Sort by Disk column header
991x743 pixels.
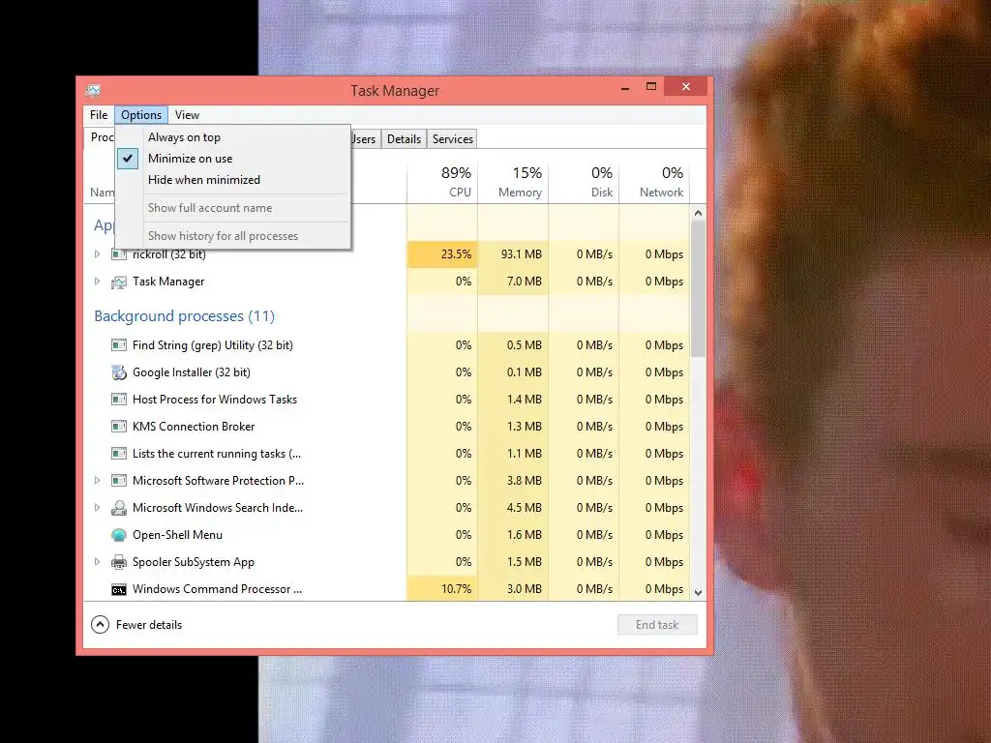coord(584,181)
